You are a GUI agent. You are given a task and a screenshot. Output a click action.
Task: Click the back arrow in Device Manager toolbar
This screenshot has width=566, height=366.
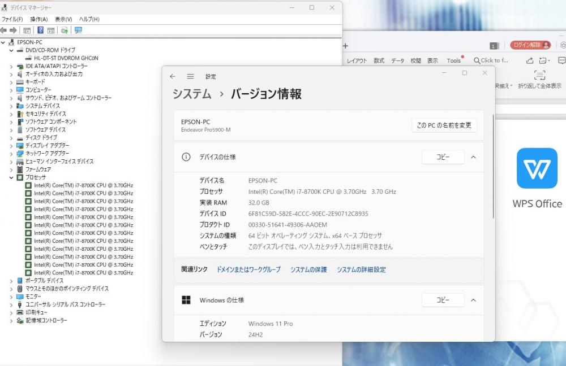pos(3,30)
